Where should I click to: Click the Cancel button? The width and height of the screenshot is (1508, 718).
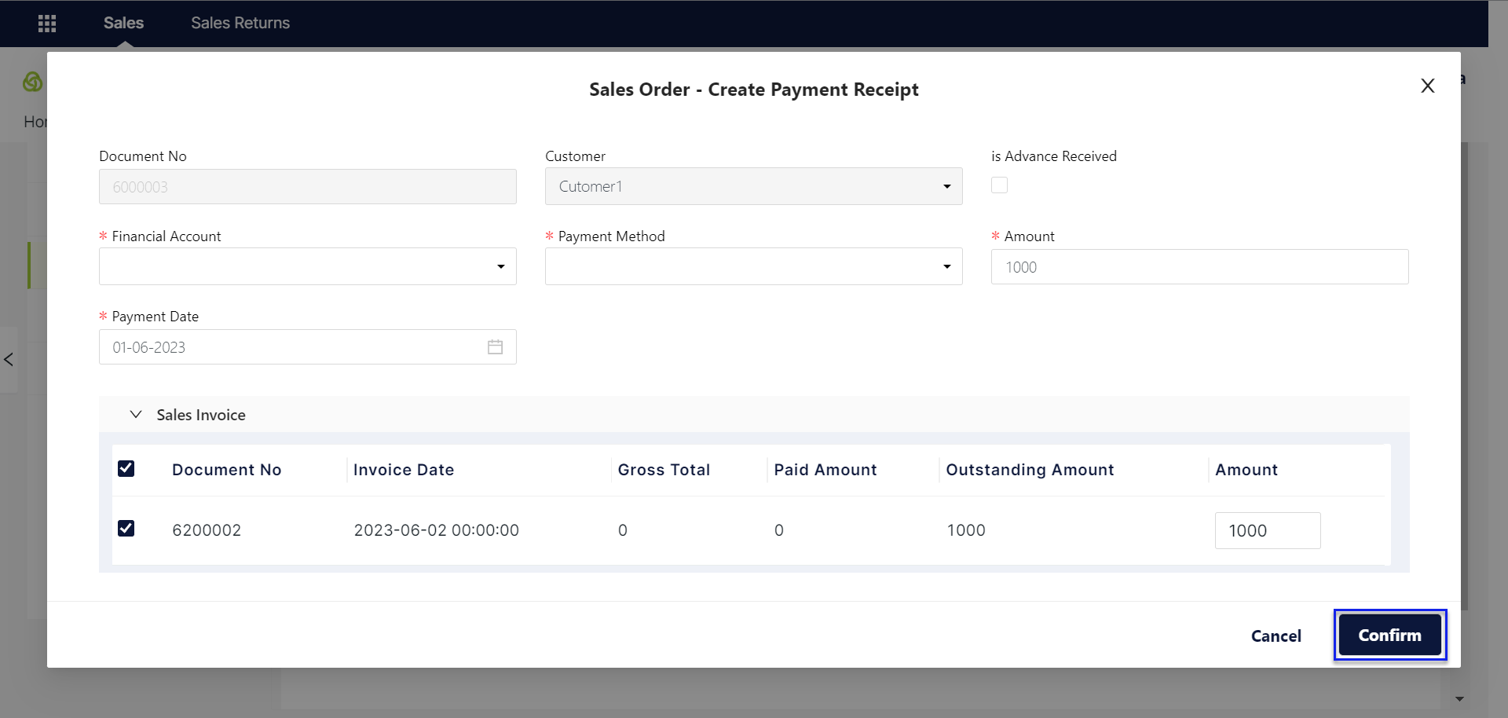(1276, 636)
